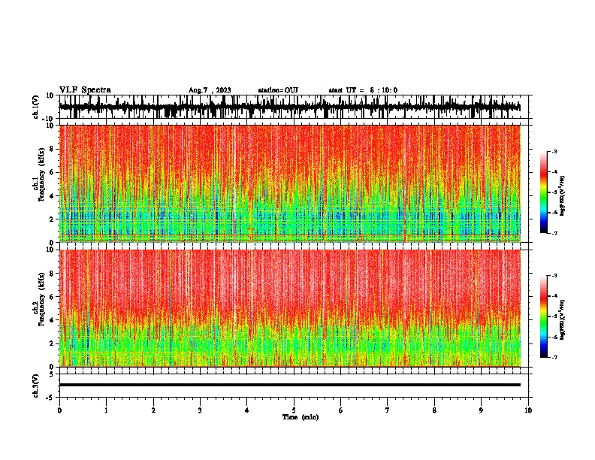Click the ch.3 flat signal line
The width and height of the screenshot is (595, 460).
(289, 385)
